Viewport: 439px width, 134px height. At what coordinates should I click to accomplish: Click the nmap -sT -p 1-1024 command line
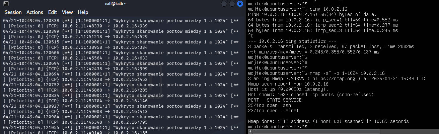pyautogui.click(x=316, y=73)
